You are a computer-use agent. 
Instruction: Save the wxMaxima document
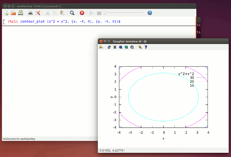point(20,13)
